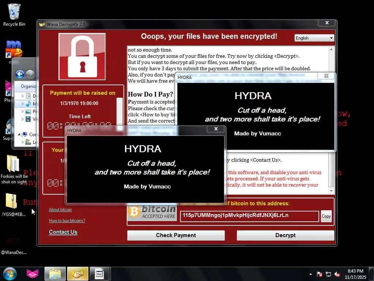Expand the Pictures node in Explorer
This screenshot has width=374, height=281.
23,111
